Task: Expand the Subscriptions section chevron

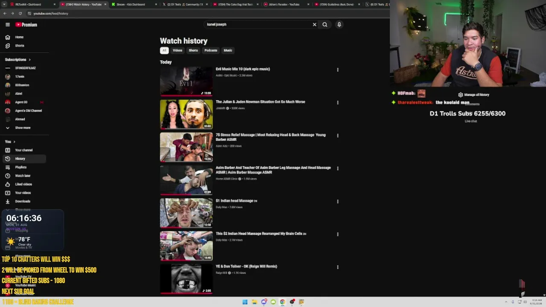Action: pyautogui.click(x=29, y=60)
